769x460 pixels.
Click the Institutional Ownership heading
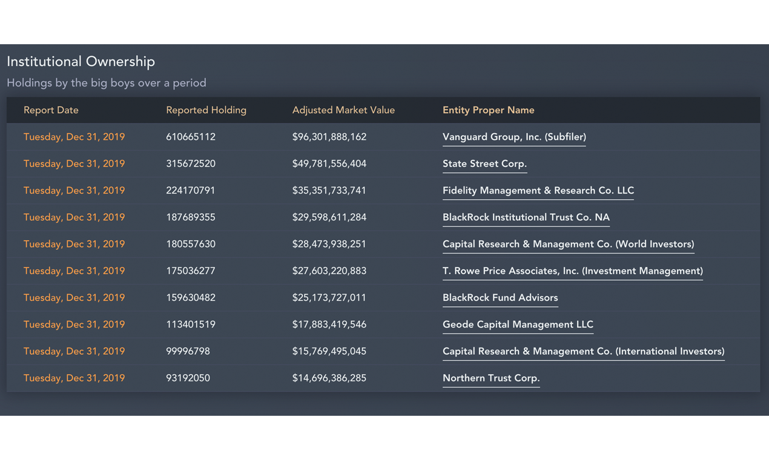(81, 62)
